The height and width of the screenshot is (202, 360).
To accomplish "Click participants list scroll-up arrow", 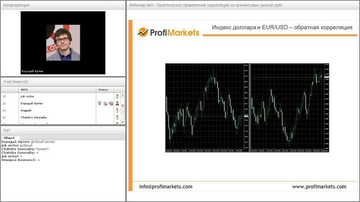I will (x=123, y=95).
